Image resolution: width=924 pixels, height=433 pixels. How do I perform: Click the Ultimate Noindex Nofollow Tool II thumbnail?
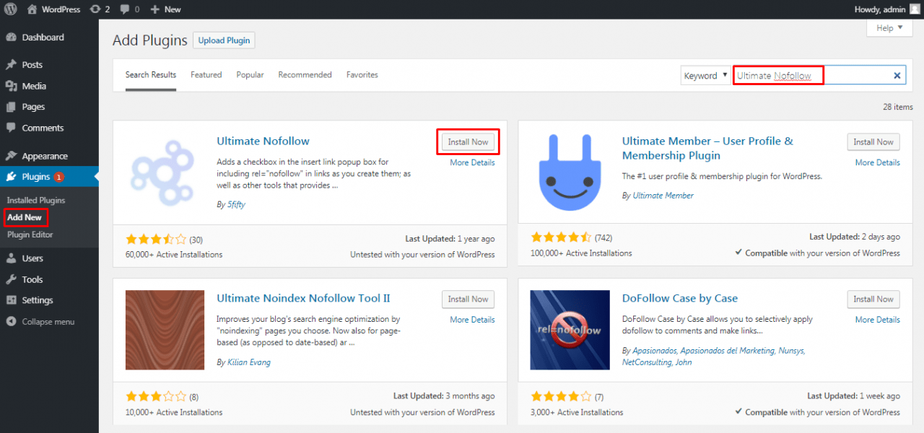pyautogui.click(x=165, y=329)
